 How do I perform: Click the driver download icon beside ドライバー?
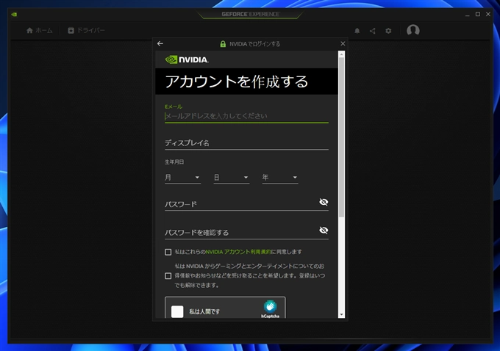tap(71, 30)
